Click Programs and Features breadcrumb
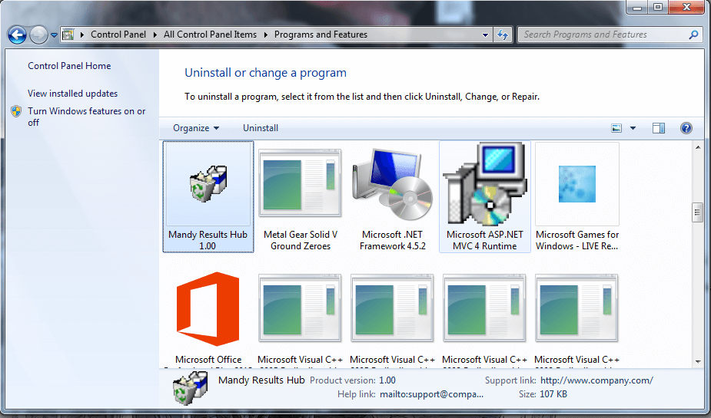 321,35
